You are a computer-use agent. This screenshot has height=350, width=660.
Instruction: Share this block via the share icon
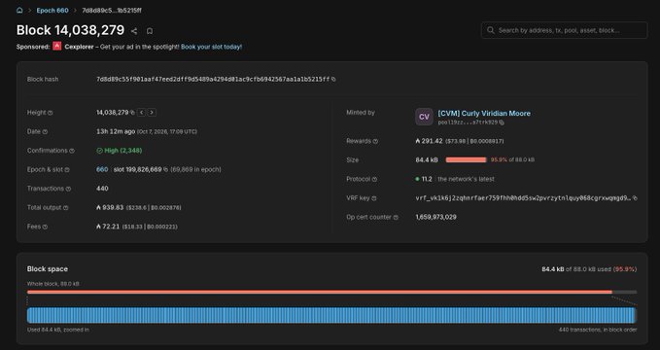click(x=134, y=31)
